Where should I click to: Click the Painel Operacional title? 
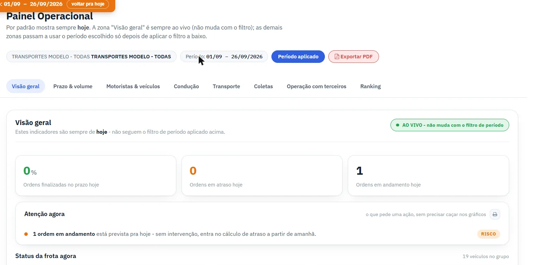tap(50, 16)
